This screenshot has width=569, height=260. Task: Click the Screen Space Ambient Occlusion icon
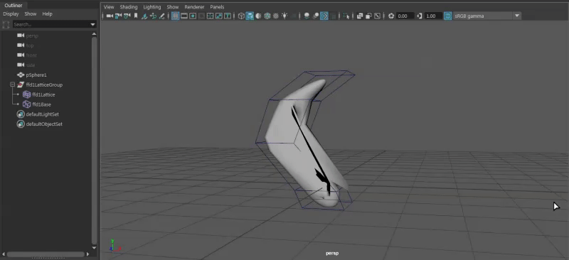click(307, 16)
